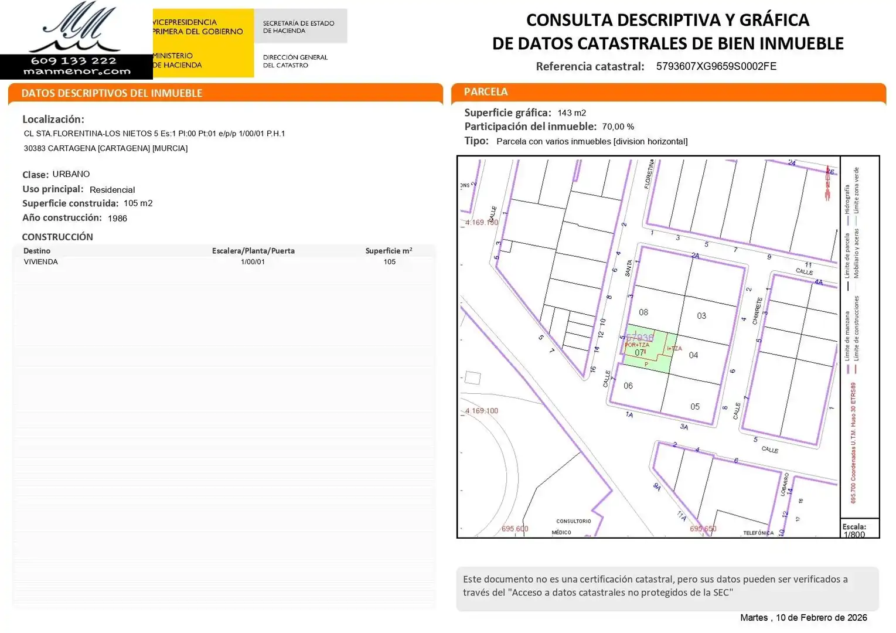This screenshot has height=633, width=896.
Task: Click the graphic surface value '143 m2'
Action: pyautogui.click(x=571, y=113)
